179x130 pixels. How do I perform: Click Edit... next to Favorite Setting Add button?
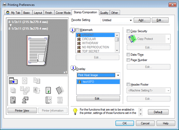160,20
